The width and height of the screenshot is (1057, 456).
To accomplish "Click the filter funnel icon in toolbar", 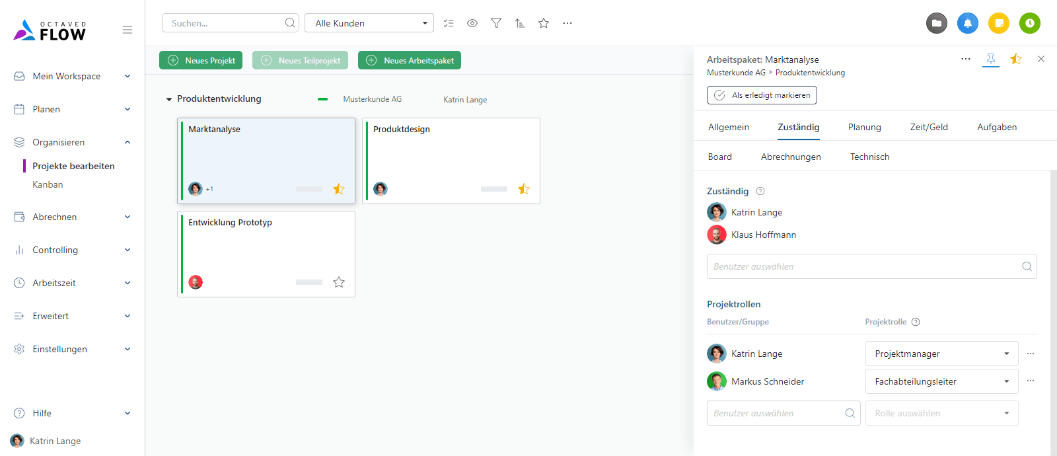I will (x=496, y=23).
